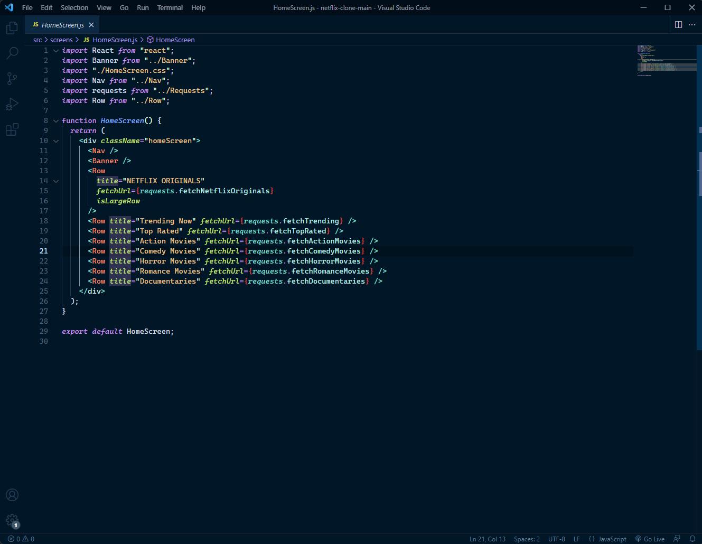Click the src breadcrumb
Screen dimensions: 702x544
(x=38, y=40)
